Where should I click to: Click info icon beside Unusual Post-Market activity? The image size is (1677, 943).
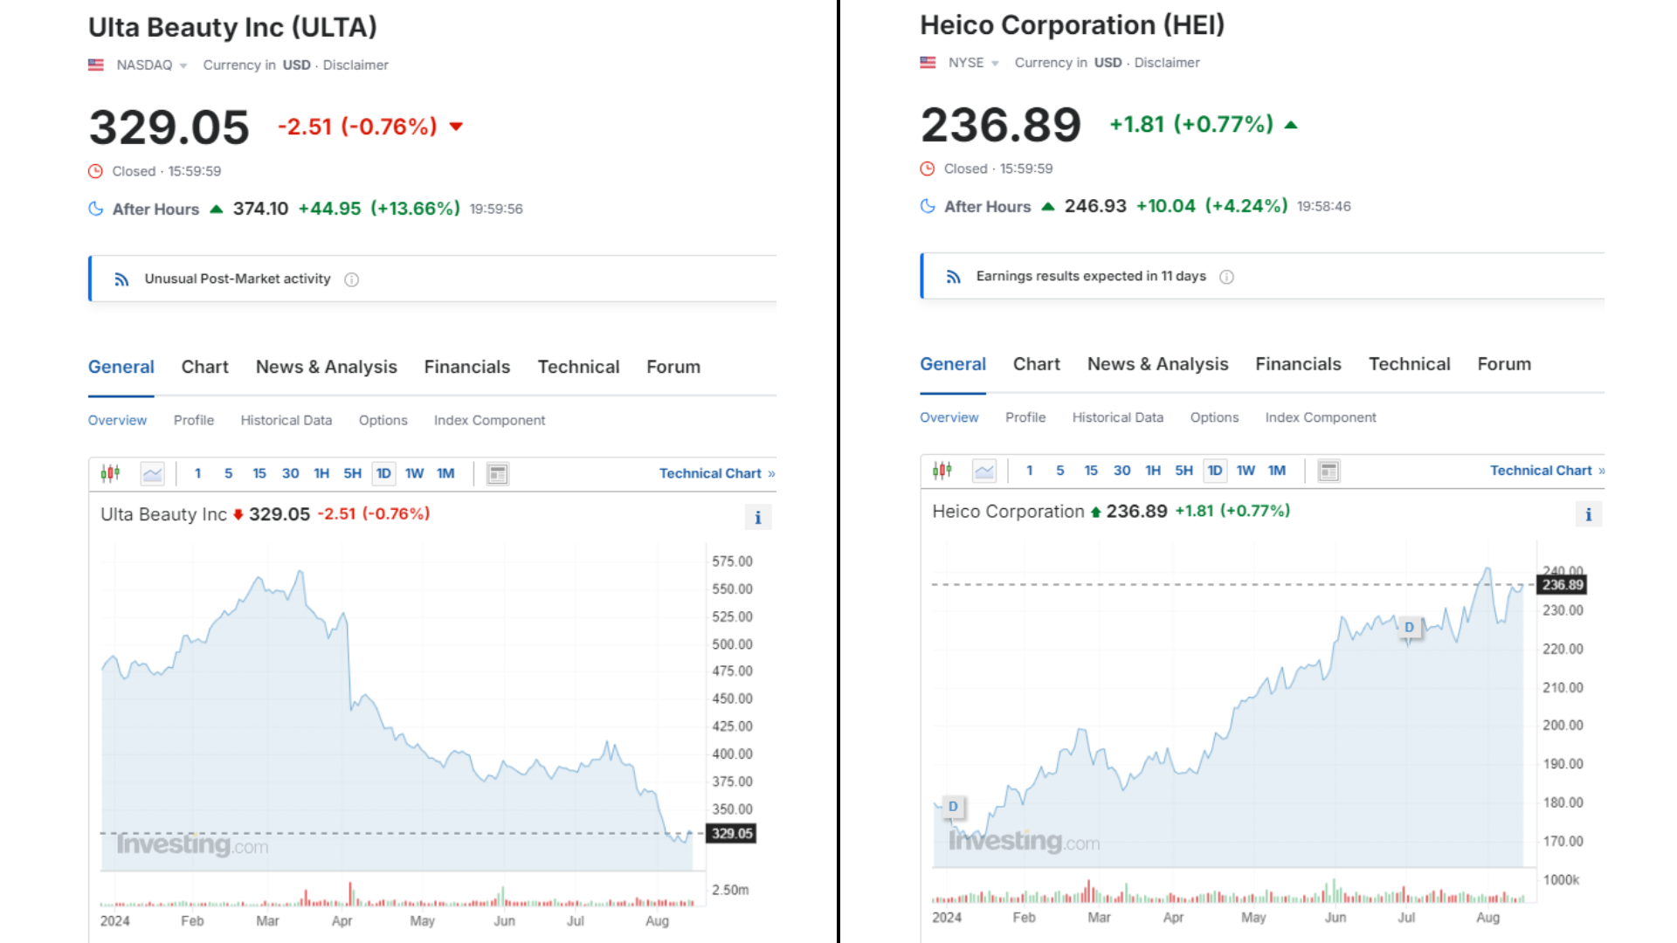351,279
